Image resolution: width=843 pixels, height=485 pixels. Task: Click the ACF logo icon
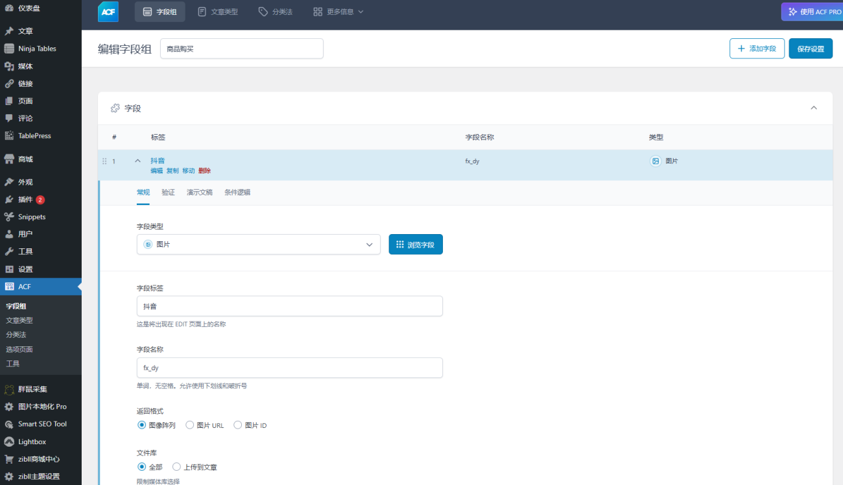point(108,12)
